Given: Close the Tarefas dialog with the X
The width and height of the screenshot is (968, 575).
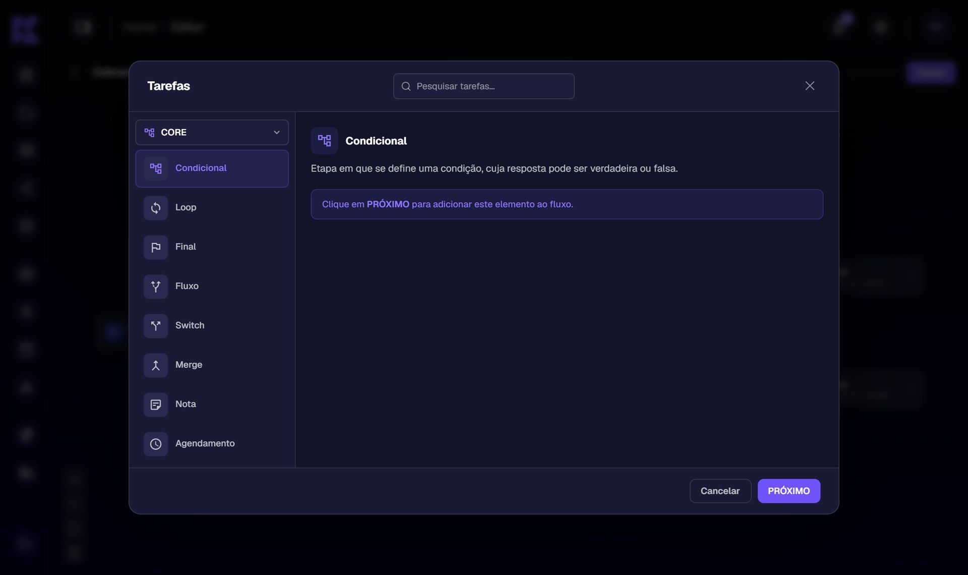Looking at the screenshot, I should 810,86.
